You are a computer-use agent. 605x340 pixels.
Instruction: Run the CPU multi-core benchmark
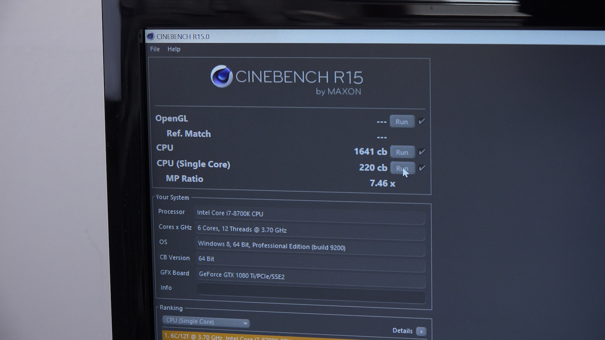(402, 152)
